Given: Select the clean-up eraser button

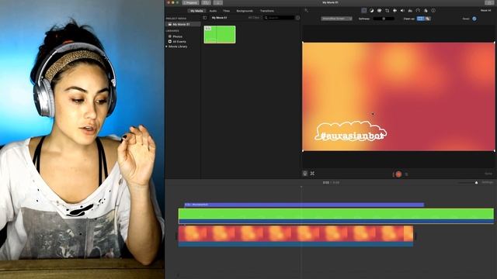Looking at the screenshot, I should click(x=428, y=19).
